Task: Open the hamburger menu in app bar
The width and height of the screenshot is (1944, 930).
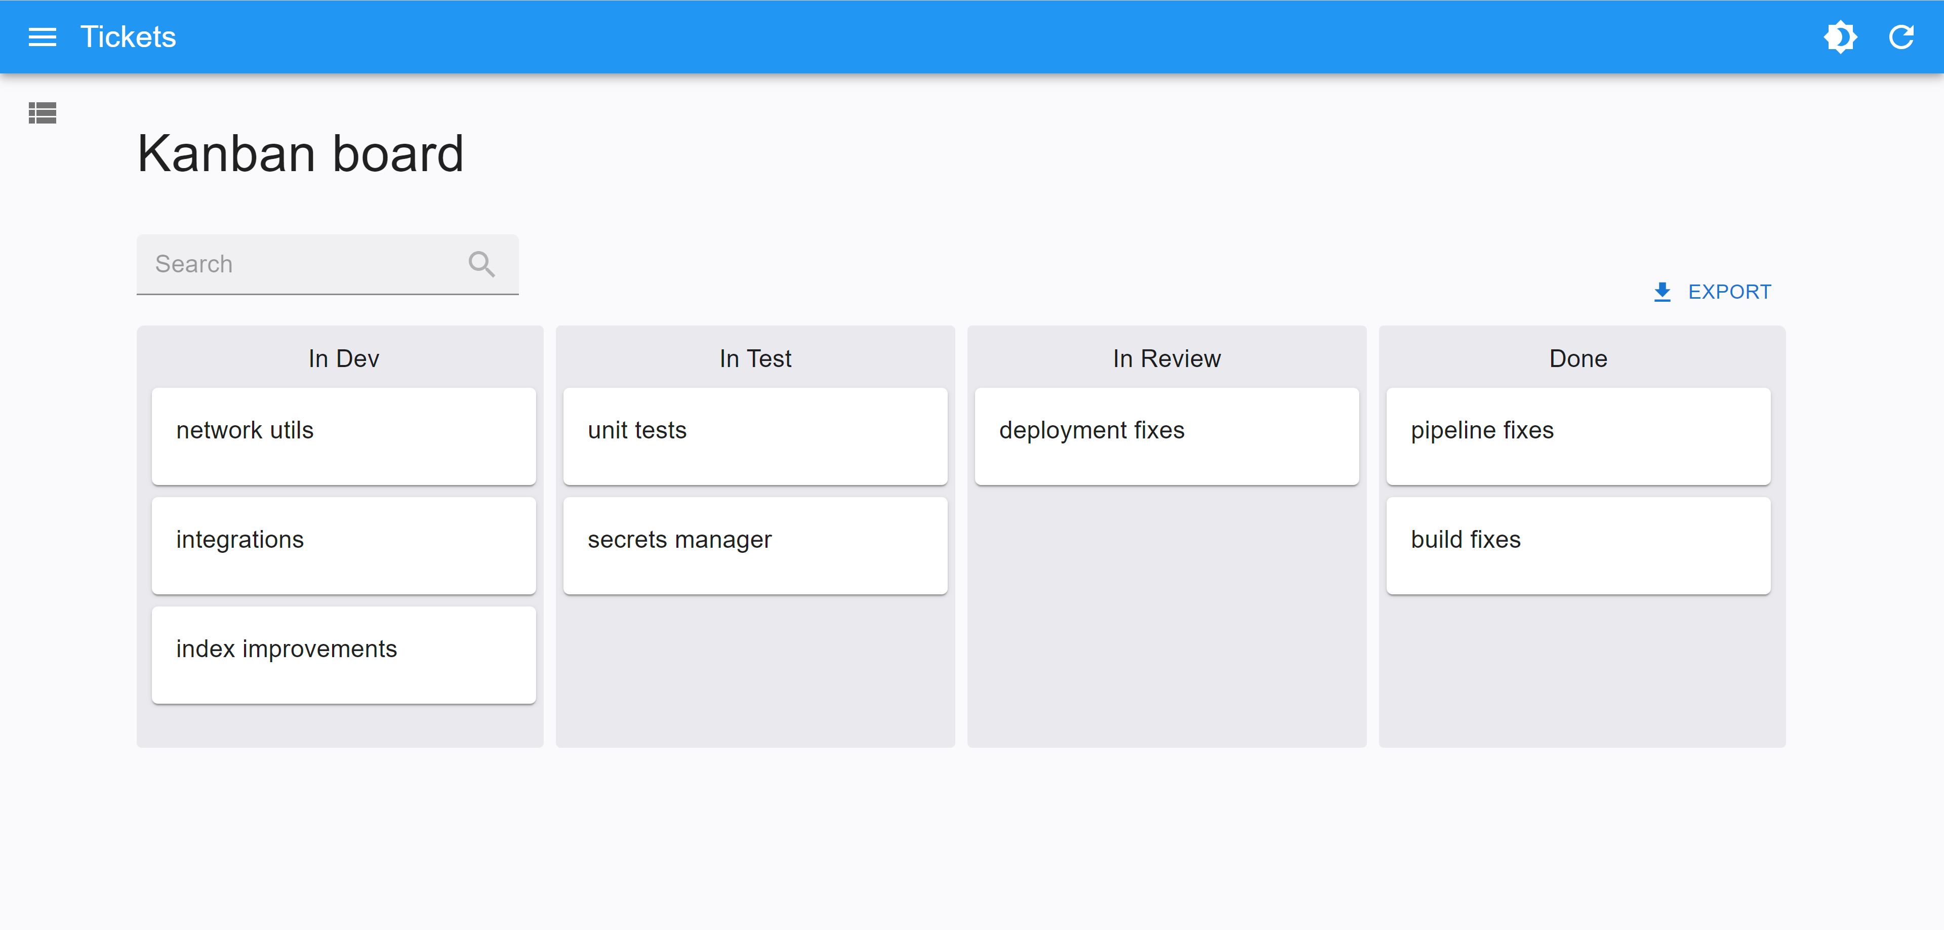Action: [42, 37]
